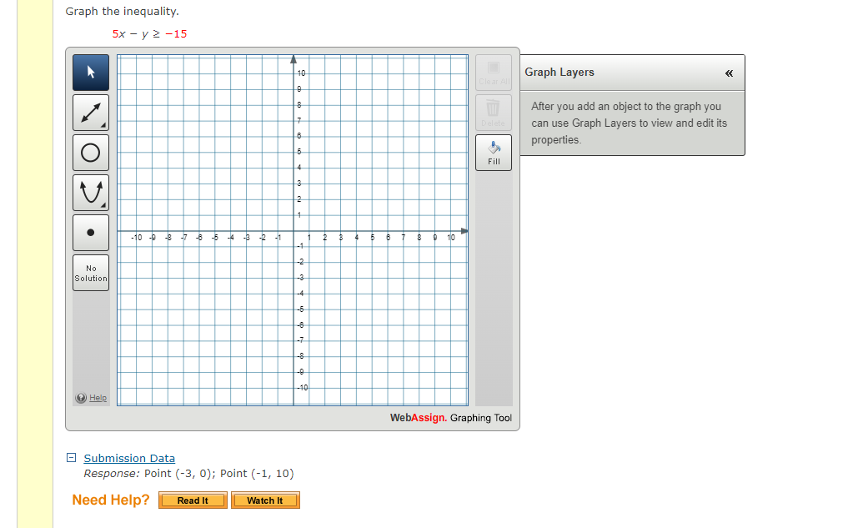The height and width of the screenshot is (528, 868).
Task: Collapse the Graph Layers panel
Action: [x=729, y=73]
